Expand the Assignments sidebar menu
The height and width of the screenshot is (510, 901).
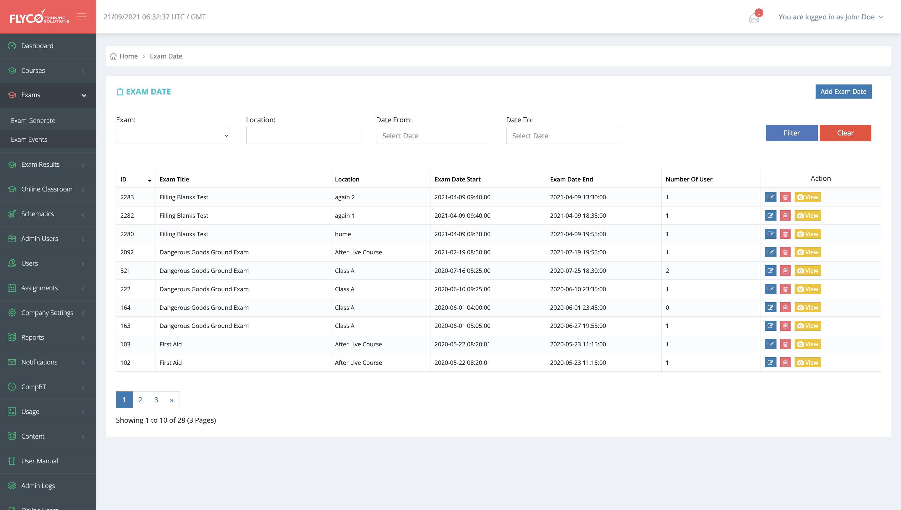[48, 288]
